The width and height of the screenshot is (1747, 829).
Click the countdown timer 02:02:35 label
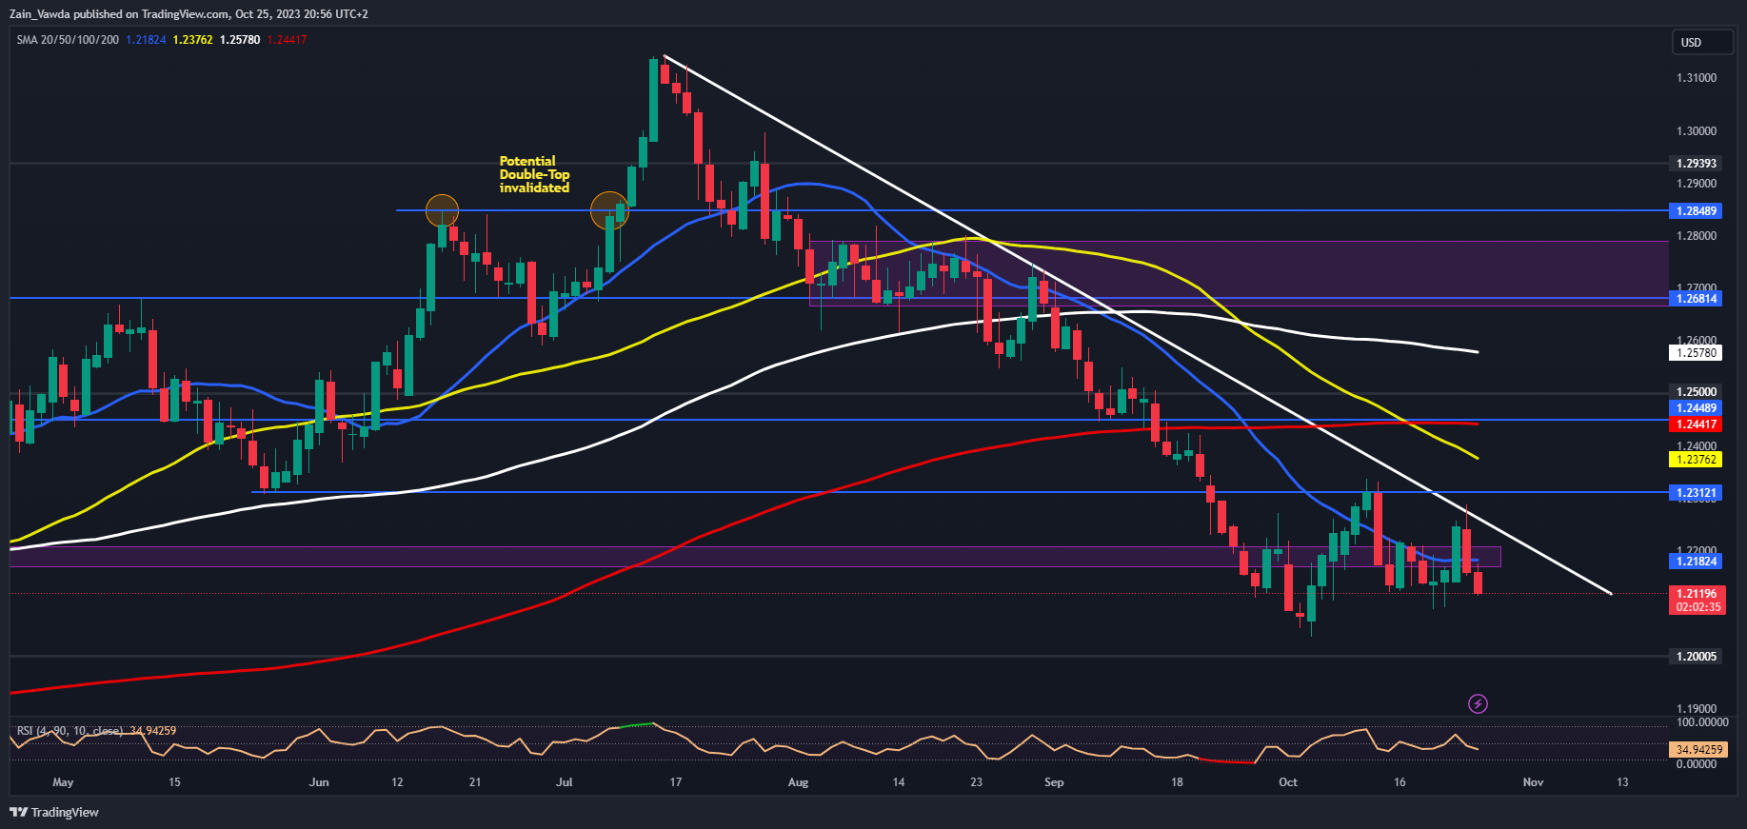pos(1698,607)
